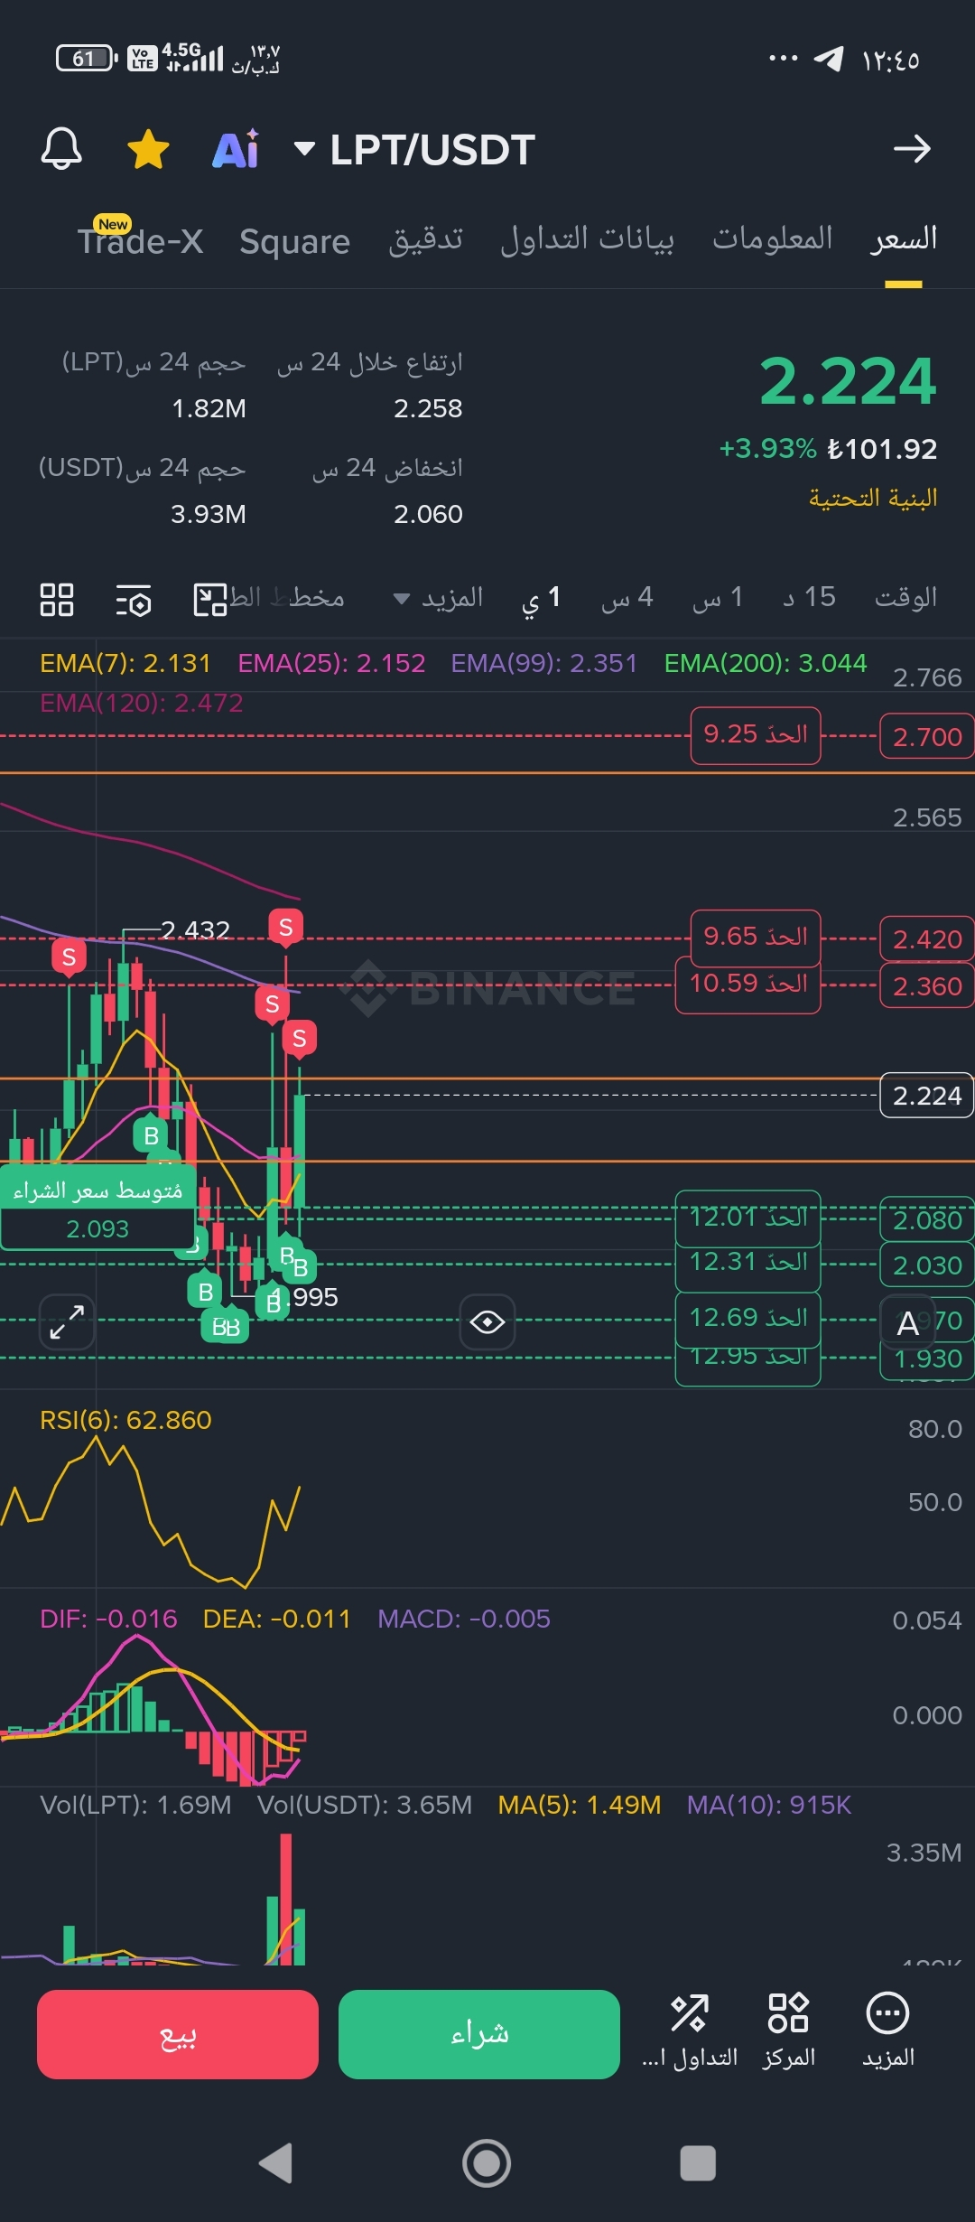Open the Ai analysis icon
Screen dimensions: 975x2222
click(x=236, y=149)
